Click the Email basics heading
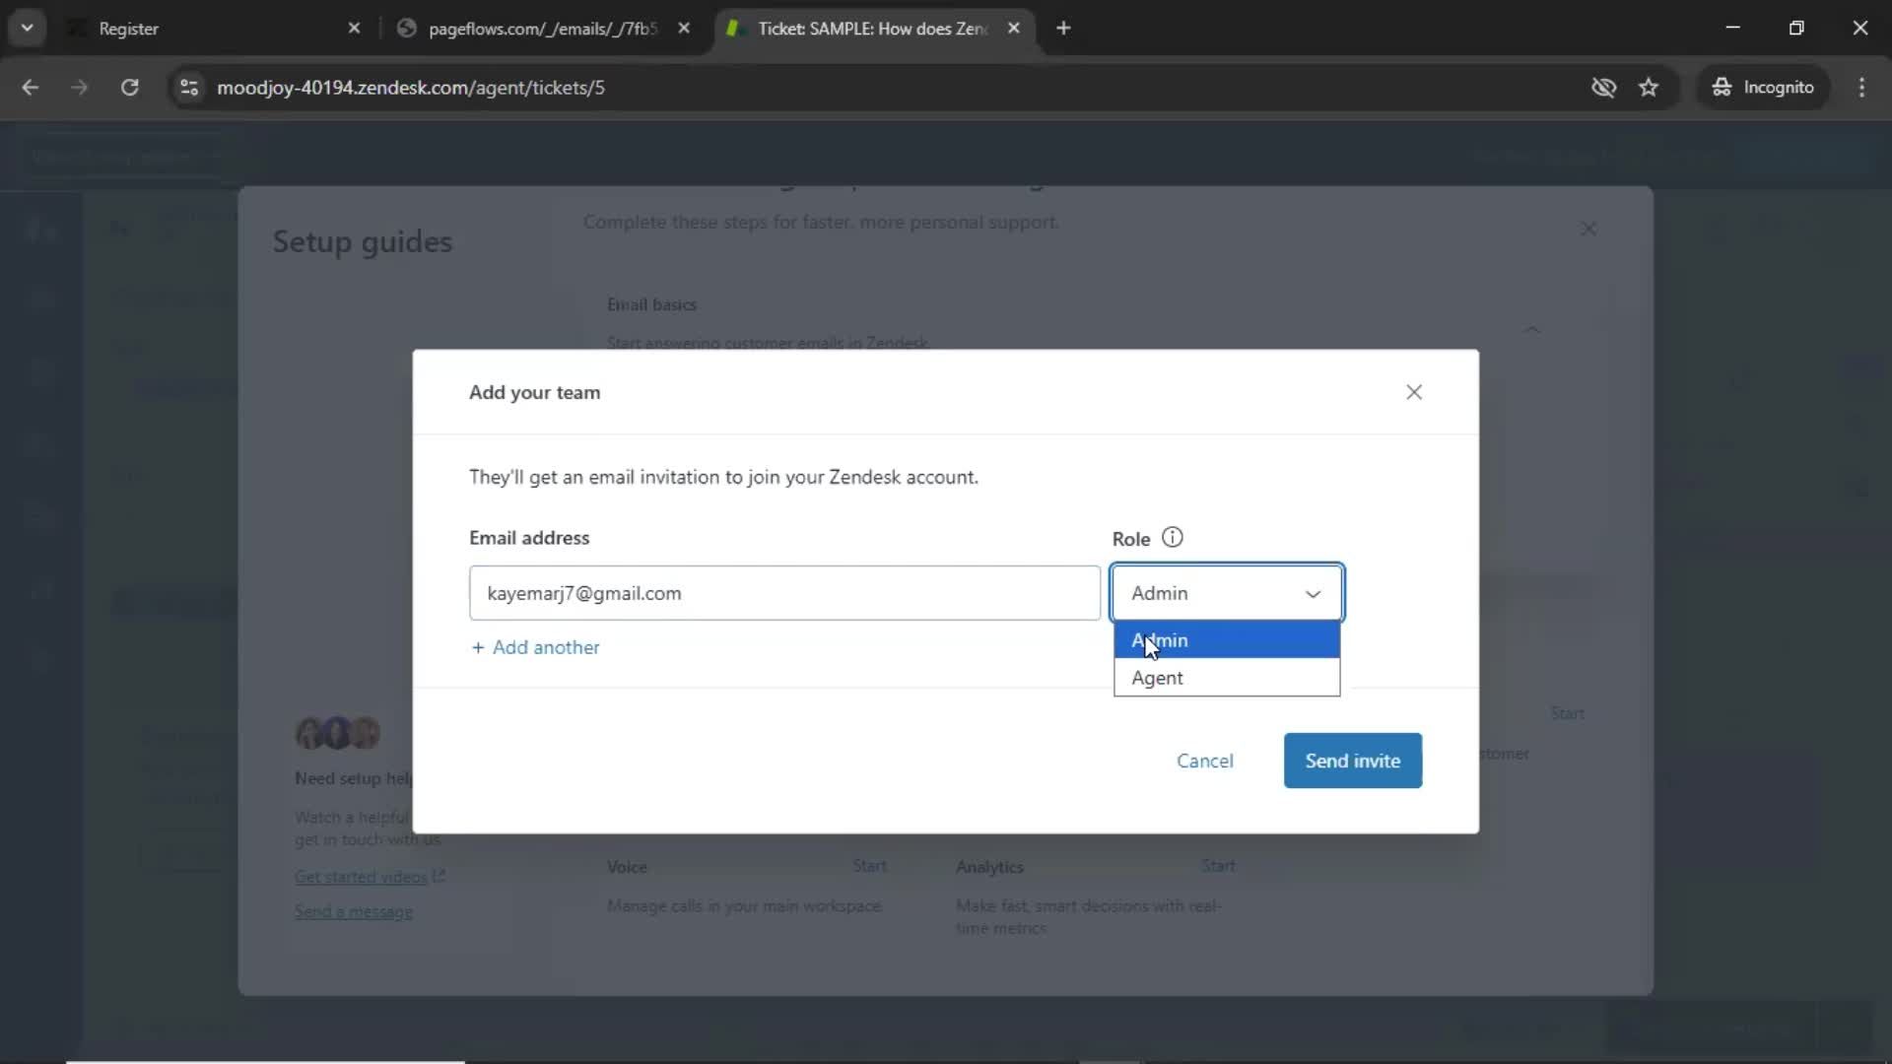Image resolution: width=1892 pixels, height=1064 pixels. (x=651, y=304)
